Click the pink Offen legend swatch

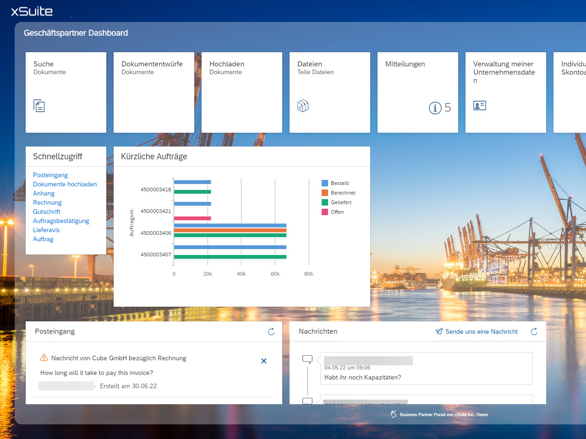click(325, 212)
